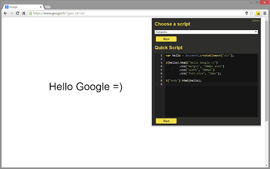Click the "Choose a script" heading

click(173, 24)
